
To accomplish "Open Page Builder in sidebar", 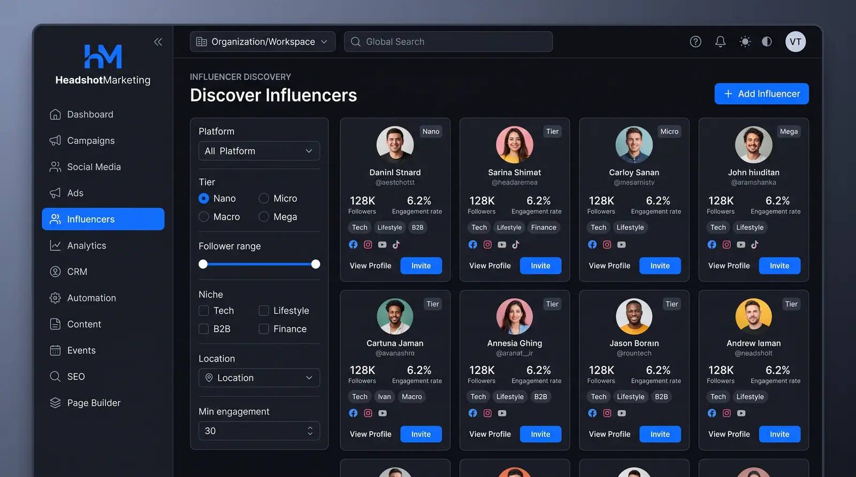I will point(103,403).
